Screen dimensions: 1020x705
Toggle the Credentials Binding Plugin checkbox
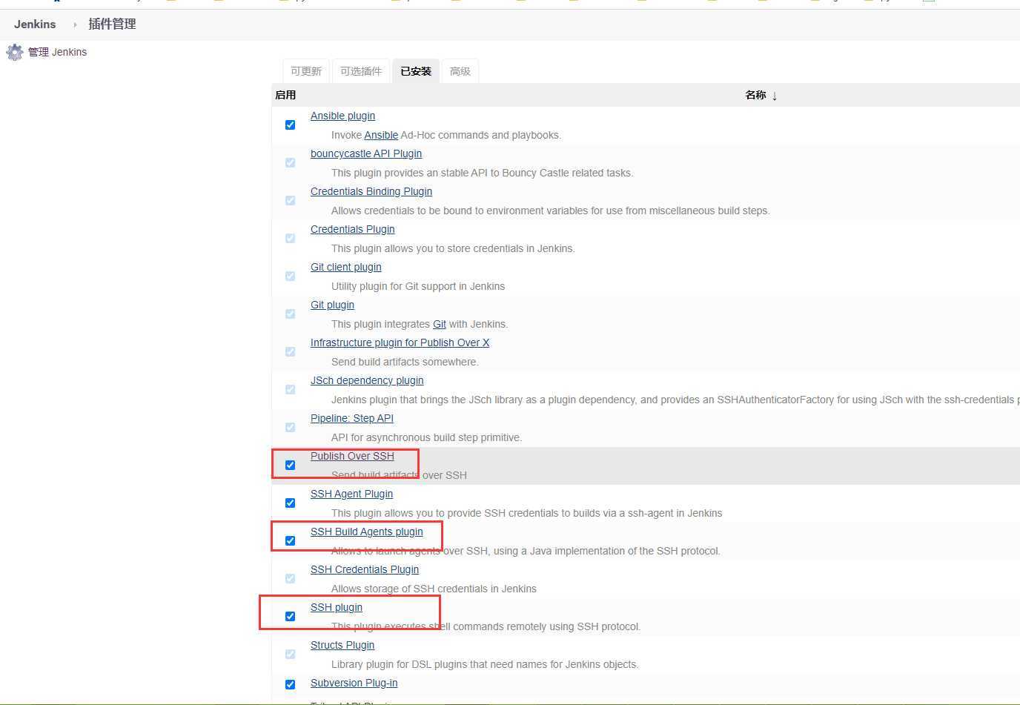pos(291,200)
